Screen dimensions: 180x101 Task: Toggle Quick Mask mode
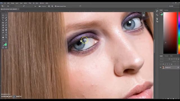3,47
